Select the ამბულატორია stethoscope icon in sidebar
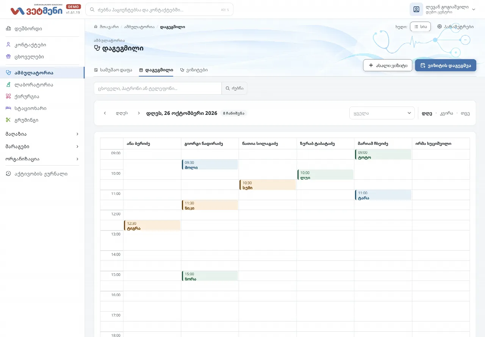This screenshot has height=337, width=485. 8,72
